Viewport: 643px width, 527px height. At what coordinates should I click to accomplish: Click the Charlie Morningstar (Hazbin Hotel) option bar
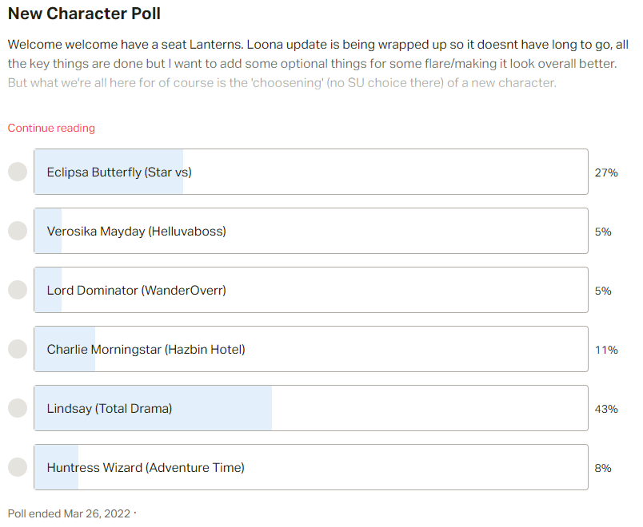[311, 349]
